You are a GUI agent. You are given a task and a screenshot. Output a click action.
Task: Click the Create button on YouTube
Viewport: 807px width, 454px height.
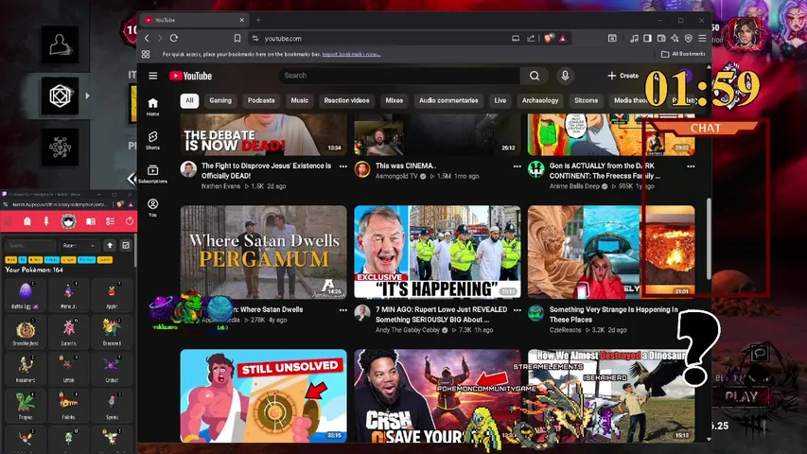(623, 76)
